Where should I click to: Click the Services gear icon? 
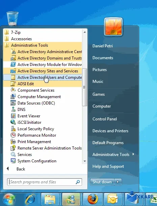(13, 155)
